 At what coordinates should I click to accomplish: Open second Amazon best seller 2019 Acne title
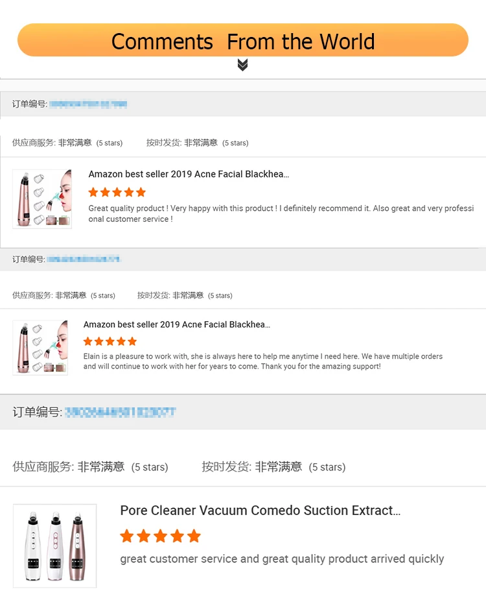coord(177,324)
